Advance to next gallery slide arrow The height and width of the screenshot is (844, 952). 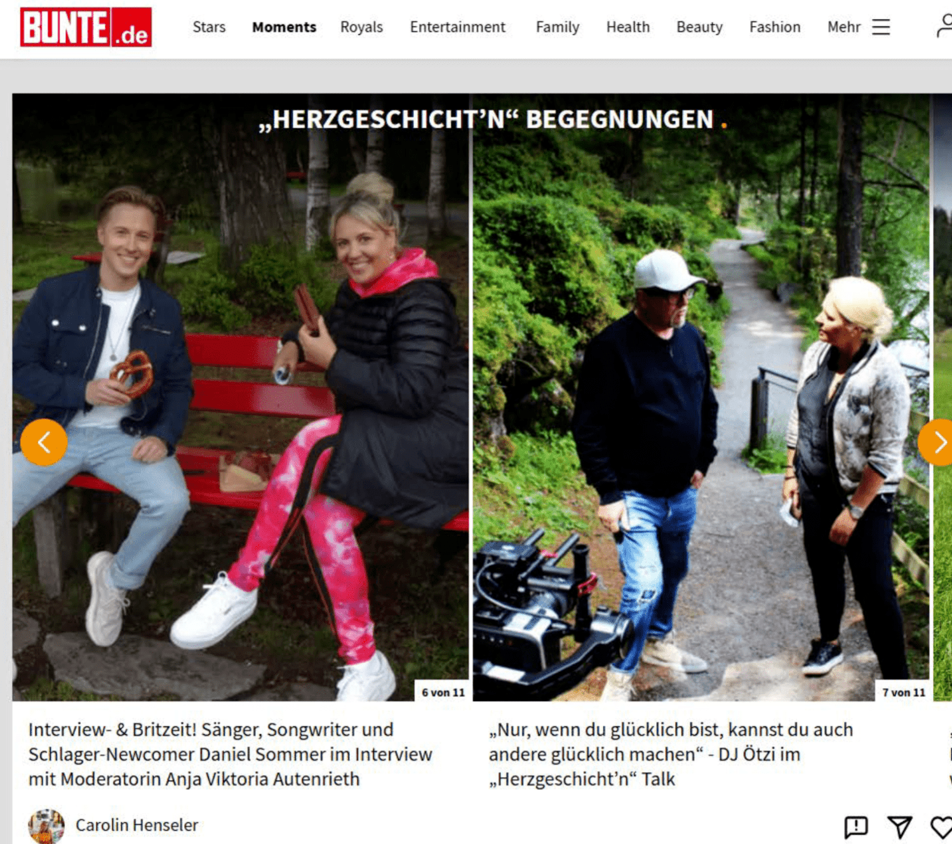point(936,443)
